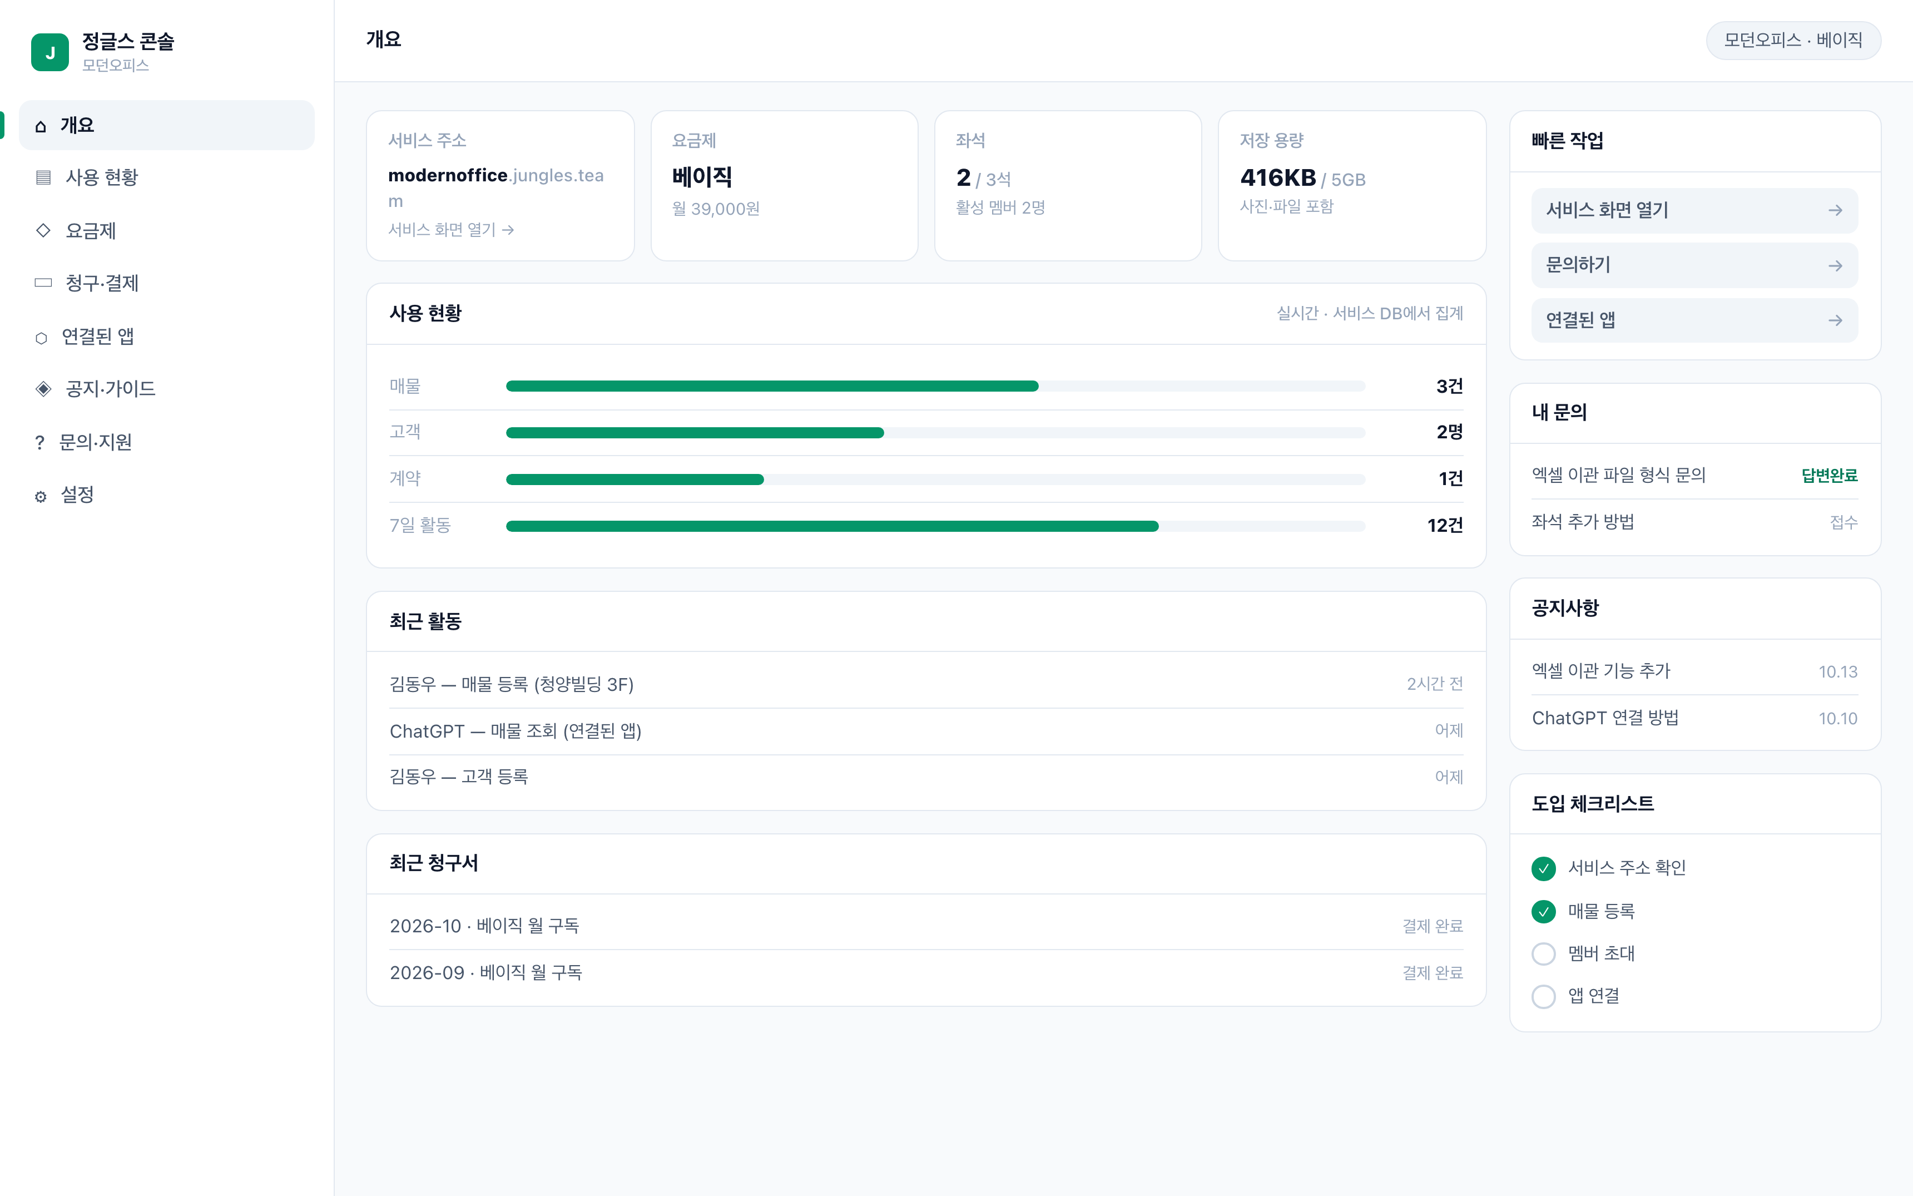The width and height of the screenshot is (1913, 1196).
Task: Click the list icon beside 사용 현황
Action: [x=43, y=177]
